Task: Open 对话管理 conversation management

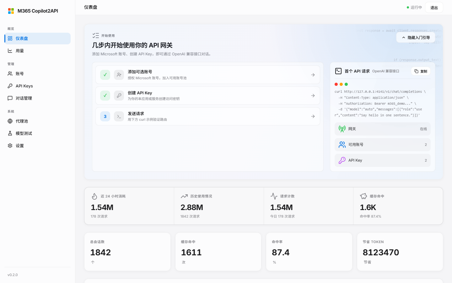Action: point(38,98)
